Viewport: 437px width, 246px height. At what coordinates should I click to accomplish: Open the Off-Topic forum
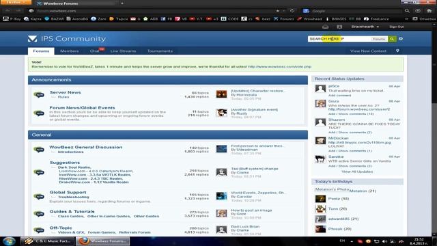click(x=61, y=228)
